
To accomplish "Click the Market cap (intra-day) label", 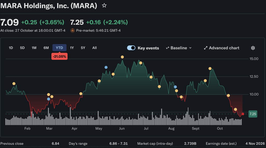I will 155,144.
